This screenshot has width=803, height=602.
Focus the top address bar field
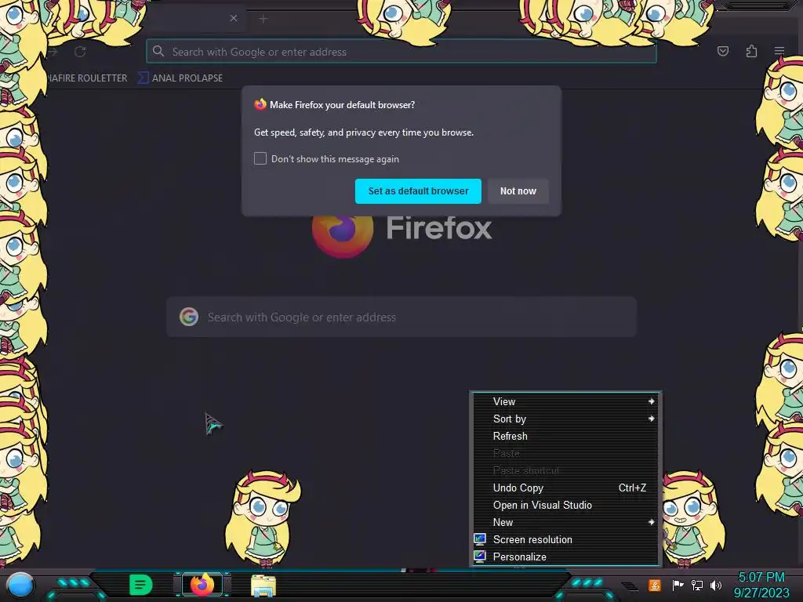tap(401, 51)
